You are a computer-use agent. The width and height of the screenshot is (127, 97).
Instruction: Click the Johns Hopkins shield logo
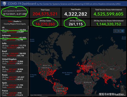[x=4, y=4]
